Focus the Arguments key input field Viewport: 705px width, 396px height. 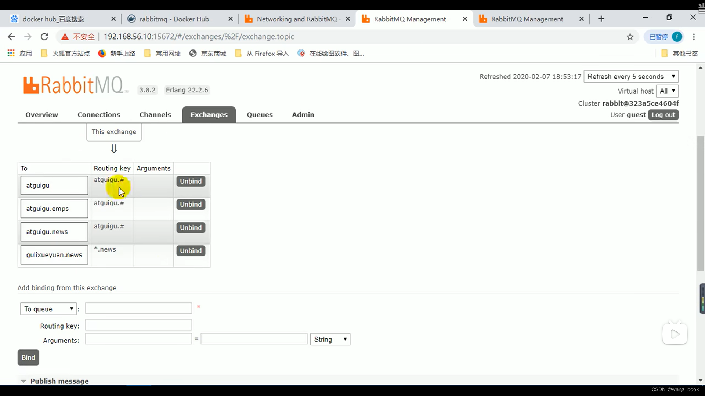point(138,339)
